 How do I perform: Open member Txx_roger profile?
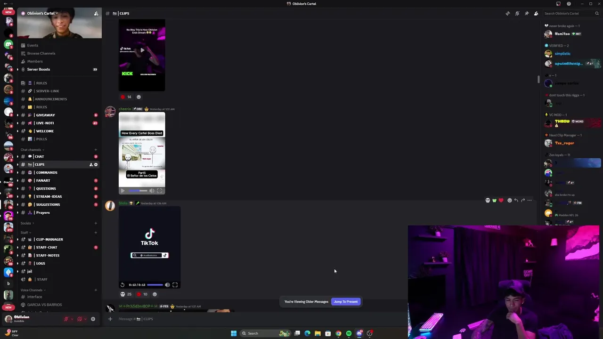tap(571, 143)
